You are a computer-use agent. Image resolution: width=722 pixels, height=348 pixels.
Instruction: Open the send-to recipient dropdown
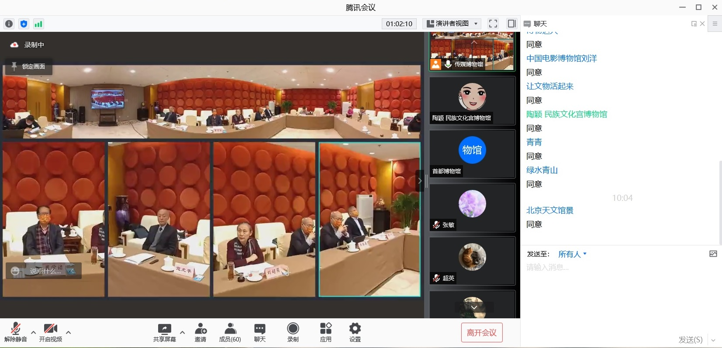572,254
